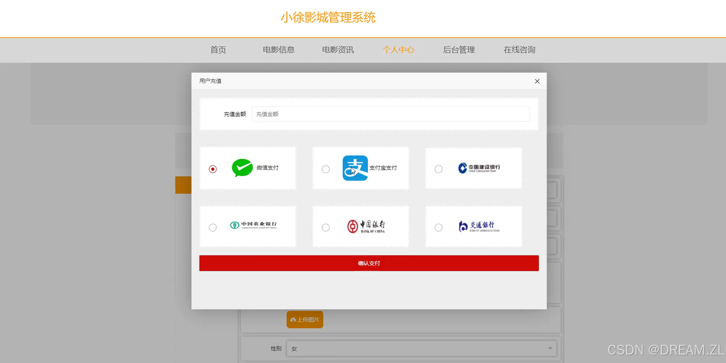This screenshot has height=363, width=726.
Task: Click the Bank of Communications logo
Action: [x=479, y=226]
